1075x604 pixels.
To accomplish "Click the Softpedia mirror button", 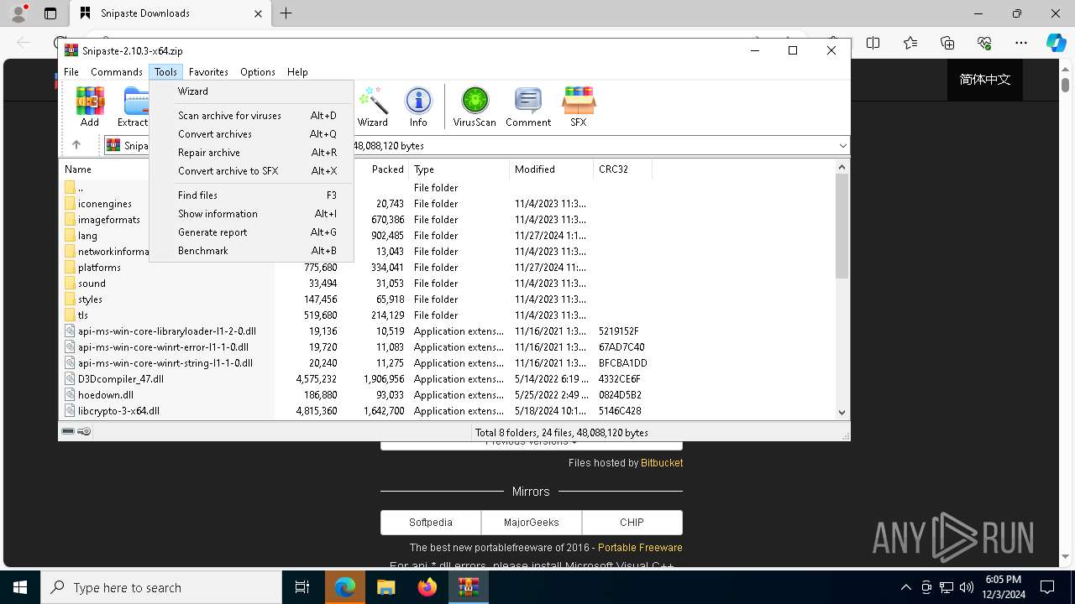I will tap(431, 522).
